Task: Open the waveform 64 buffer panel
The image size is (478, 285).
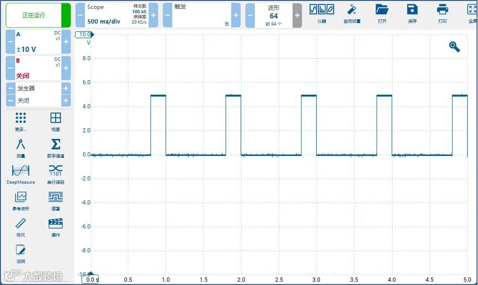Action: [x=274, y=15]
